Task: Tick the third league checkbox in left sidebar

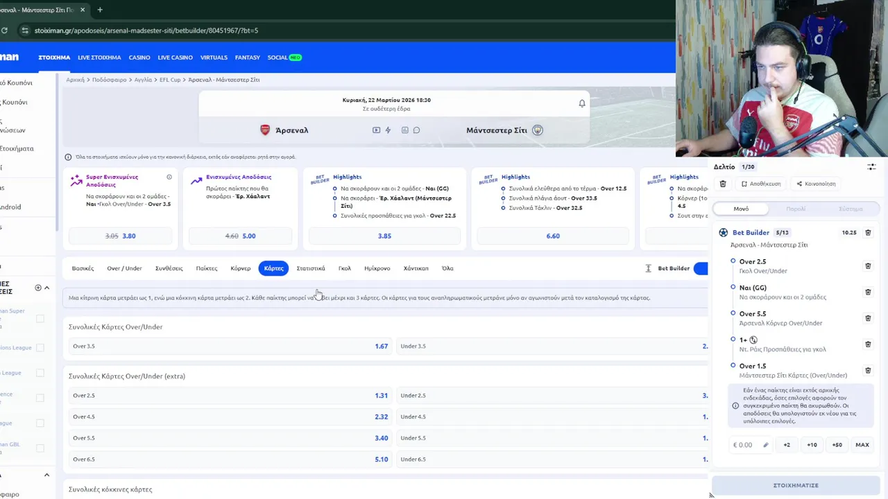Action: click(x=40, y=373)
